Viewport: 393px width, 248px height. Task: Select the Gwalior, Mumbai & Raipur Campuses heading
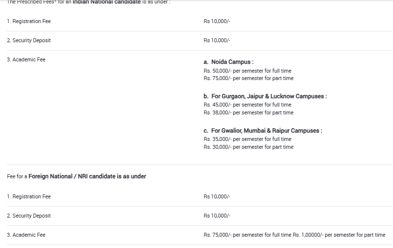click(263, 131)
